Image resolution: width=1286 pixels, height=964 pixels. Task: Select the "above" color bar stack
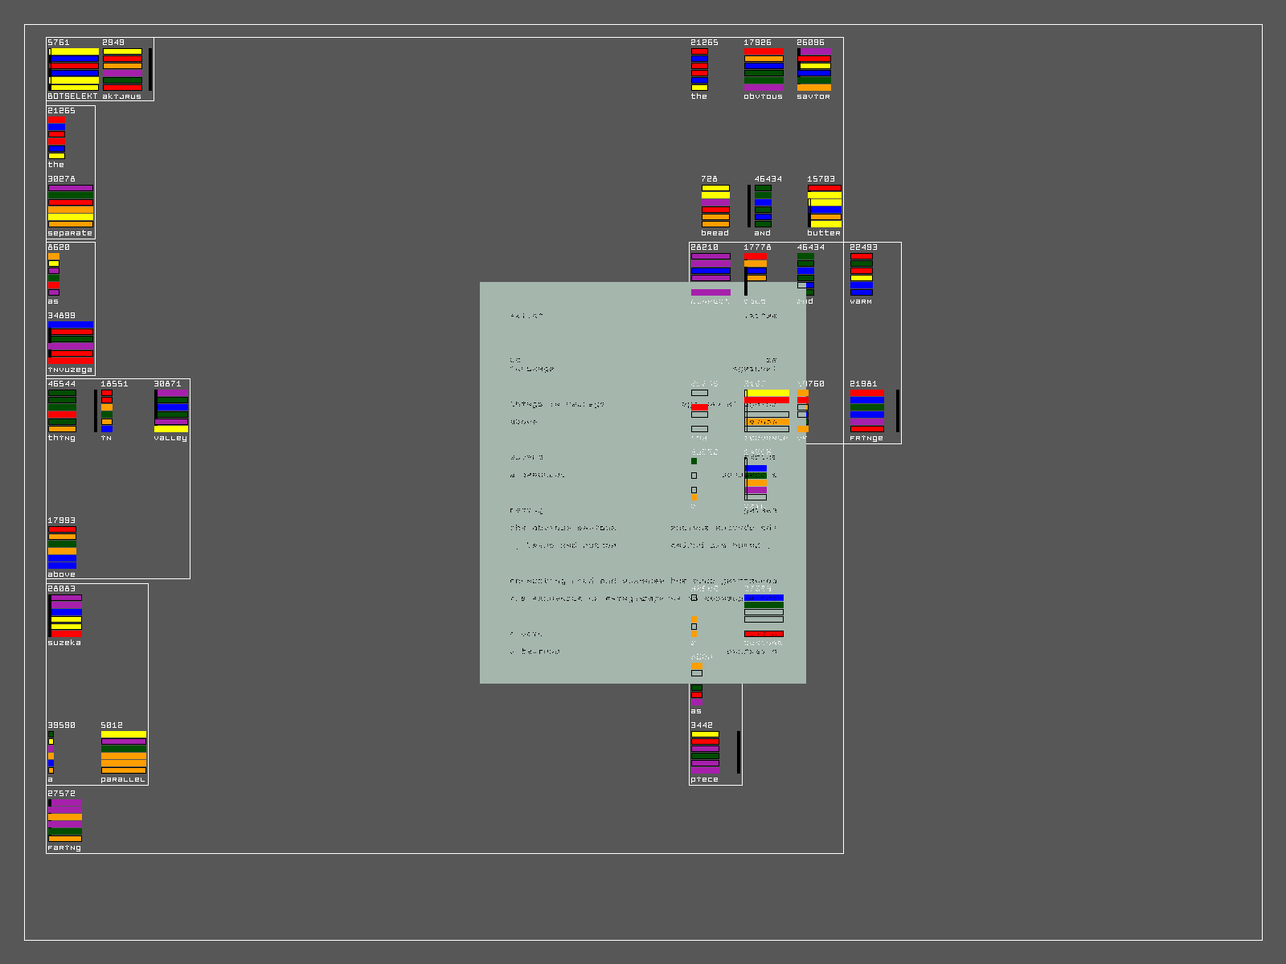pos(62,547)
